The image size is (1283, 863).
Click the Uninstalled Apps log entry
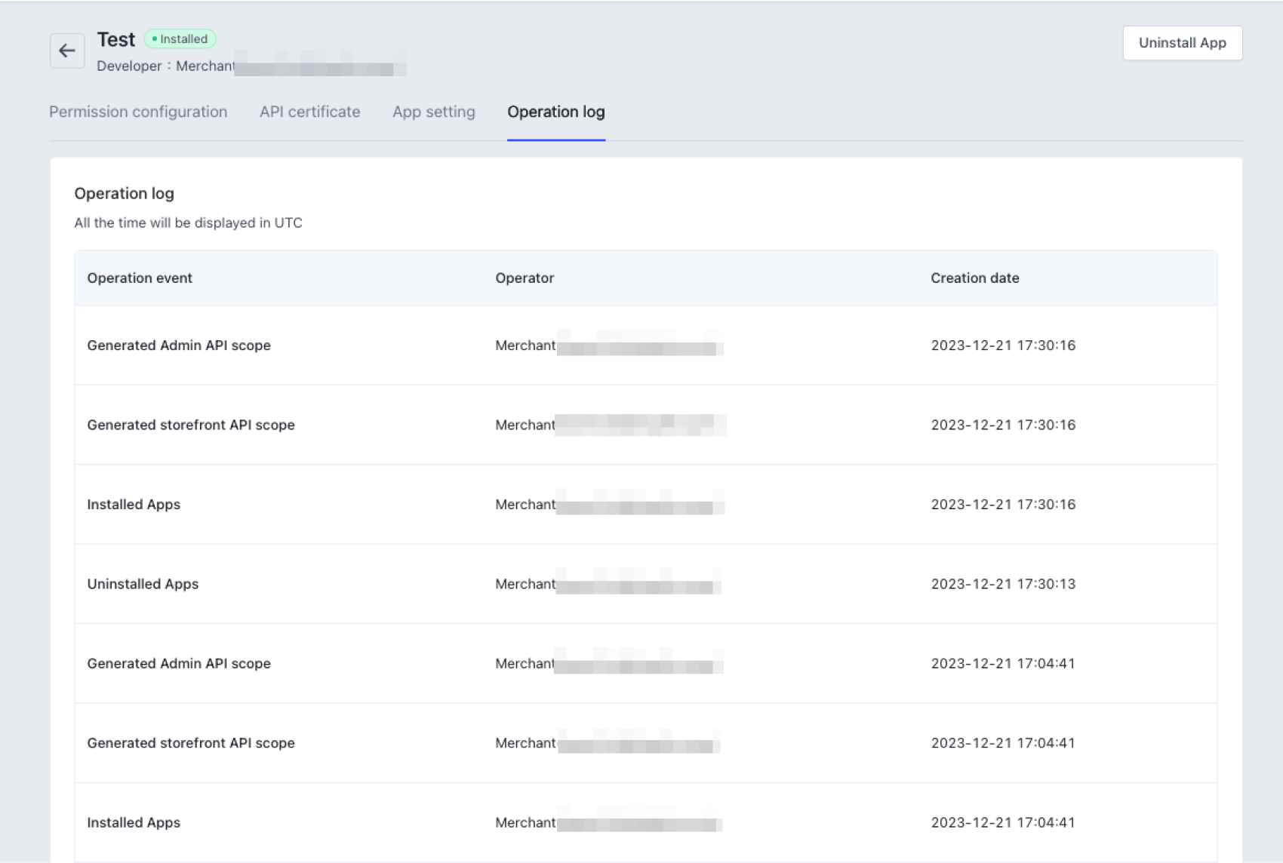tap(143, 584)
